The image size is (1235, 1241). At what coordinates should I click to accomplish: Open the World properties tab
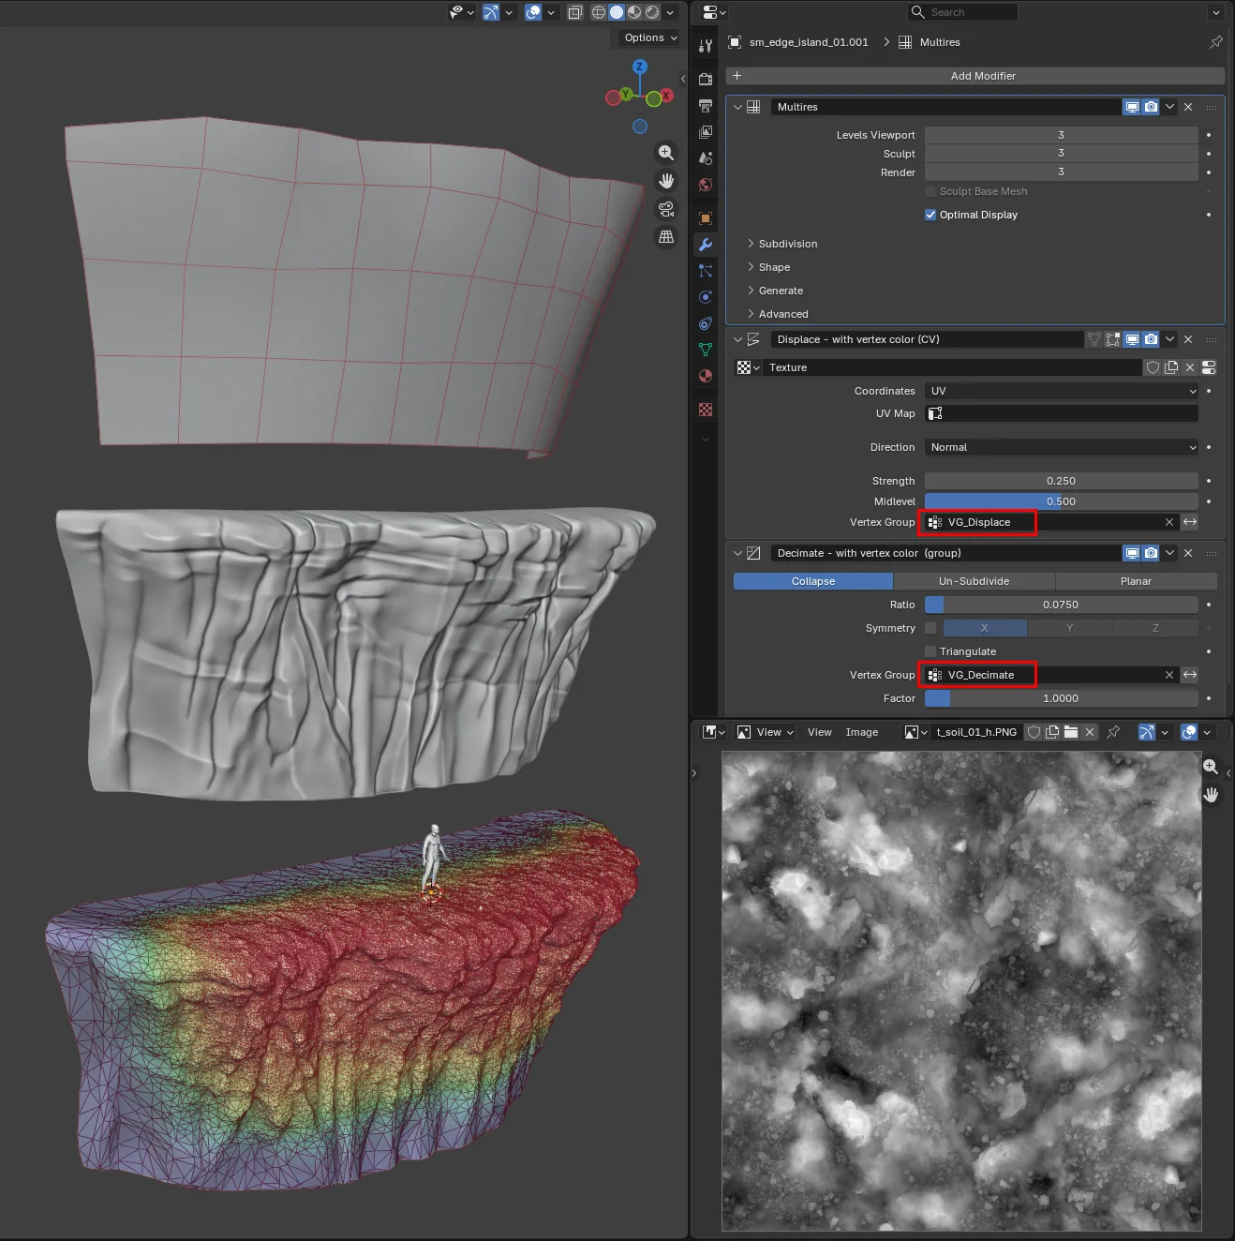(706, 185)
